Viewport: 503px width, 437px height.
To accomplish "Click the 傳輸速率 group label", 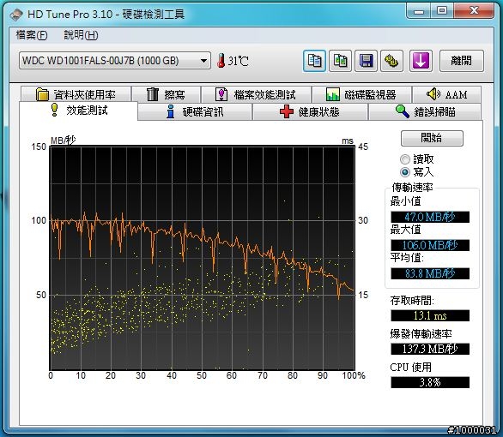I will (x=412, y=188).
